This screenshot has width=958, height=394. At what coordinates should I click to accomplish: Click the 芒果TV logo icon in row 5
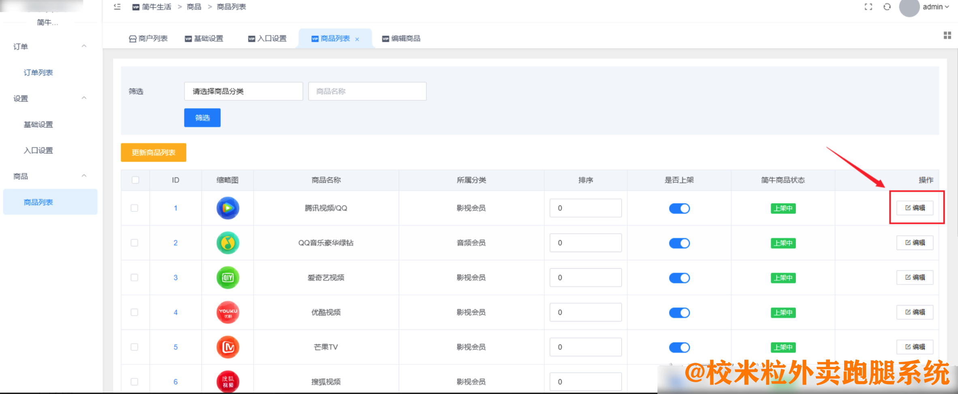(x=227, y=347)
